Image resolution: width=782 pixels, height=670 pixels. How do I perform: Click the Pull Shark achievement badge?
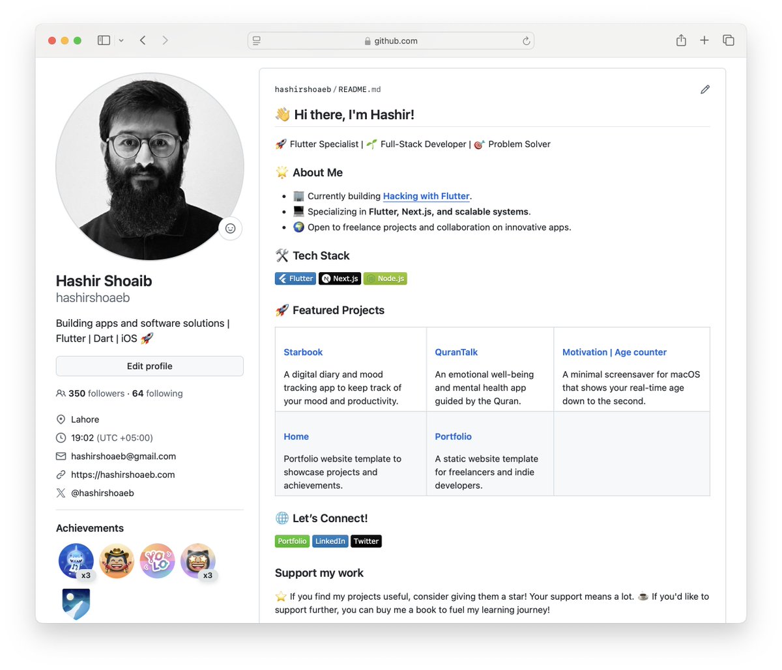point(76,561)
